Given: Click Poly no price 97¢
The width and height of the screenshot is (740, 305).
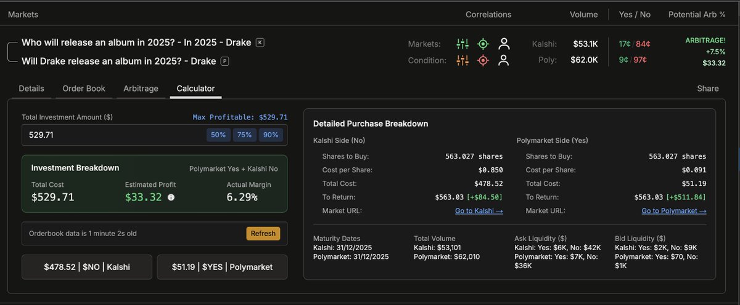Looking at the screenshot, I should pyautogui.click(x=640, y=60).
